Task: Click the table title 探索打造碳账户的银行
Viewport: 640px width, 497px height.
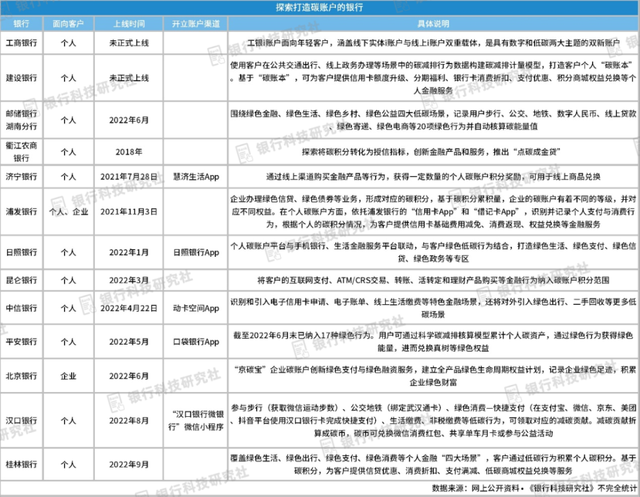Action: 319,8
